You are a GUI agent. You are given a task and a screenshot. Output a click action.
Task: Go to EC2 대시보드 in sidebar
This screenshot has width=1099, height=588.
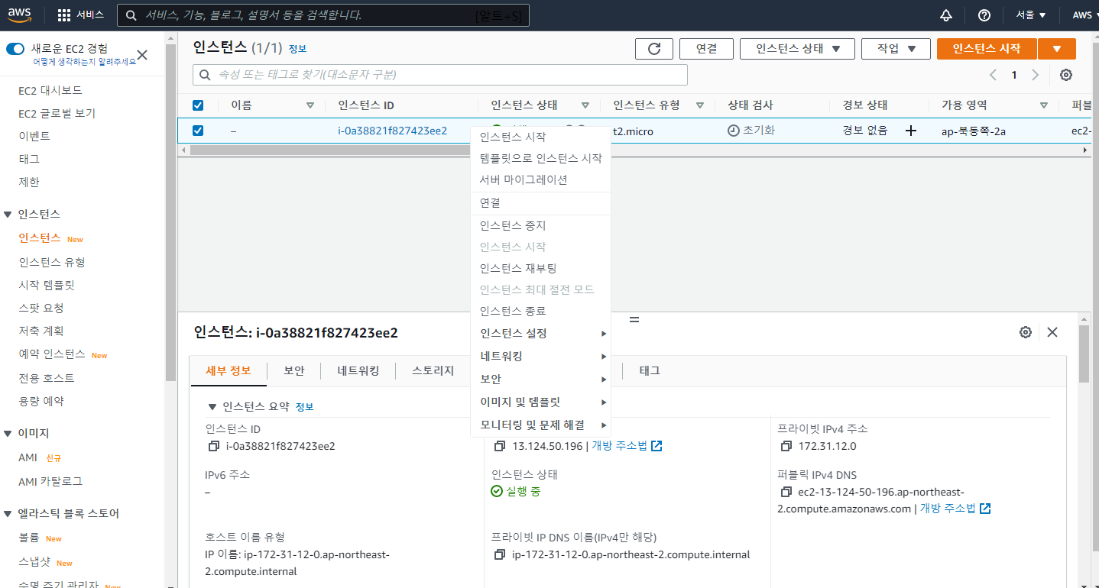(50, 90)
